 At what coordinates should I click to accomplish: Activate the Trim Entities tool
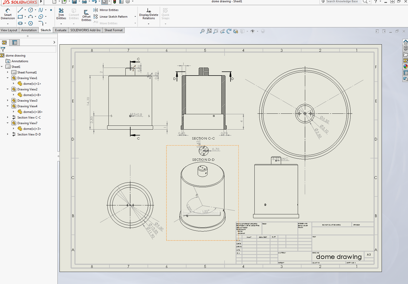pos(61,14)
